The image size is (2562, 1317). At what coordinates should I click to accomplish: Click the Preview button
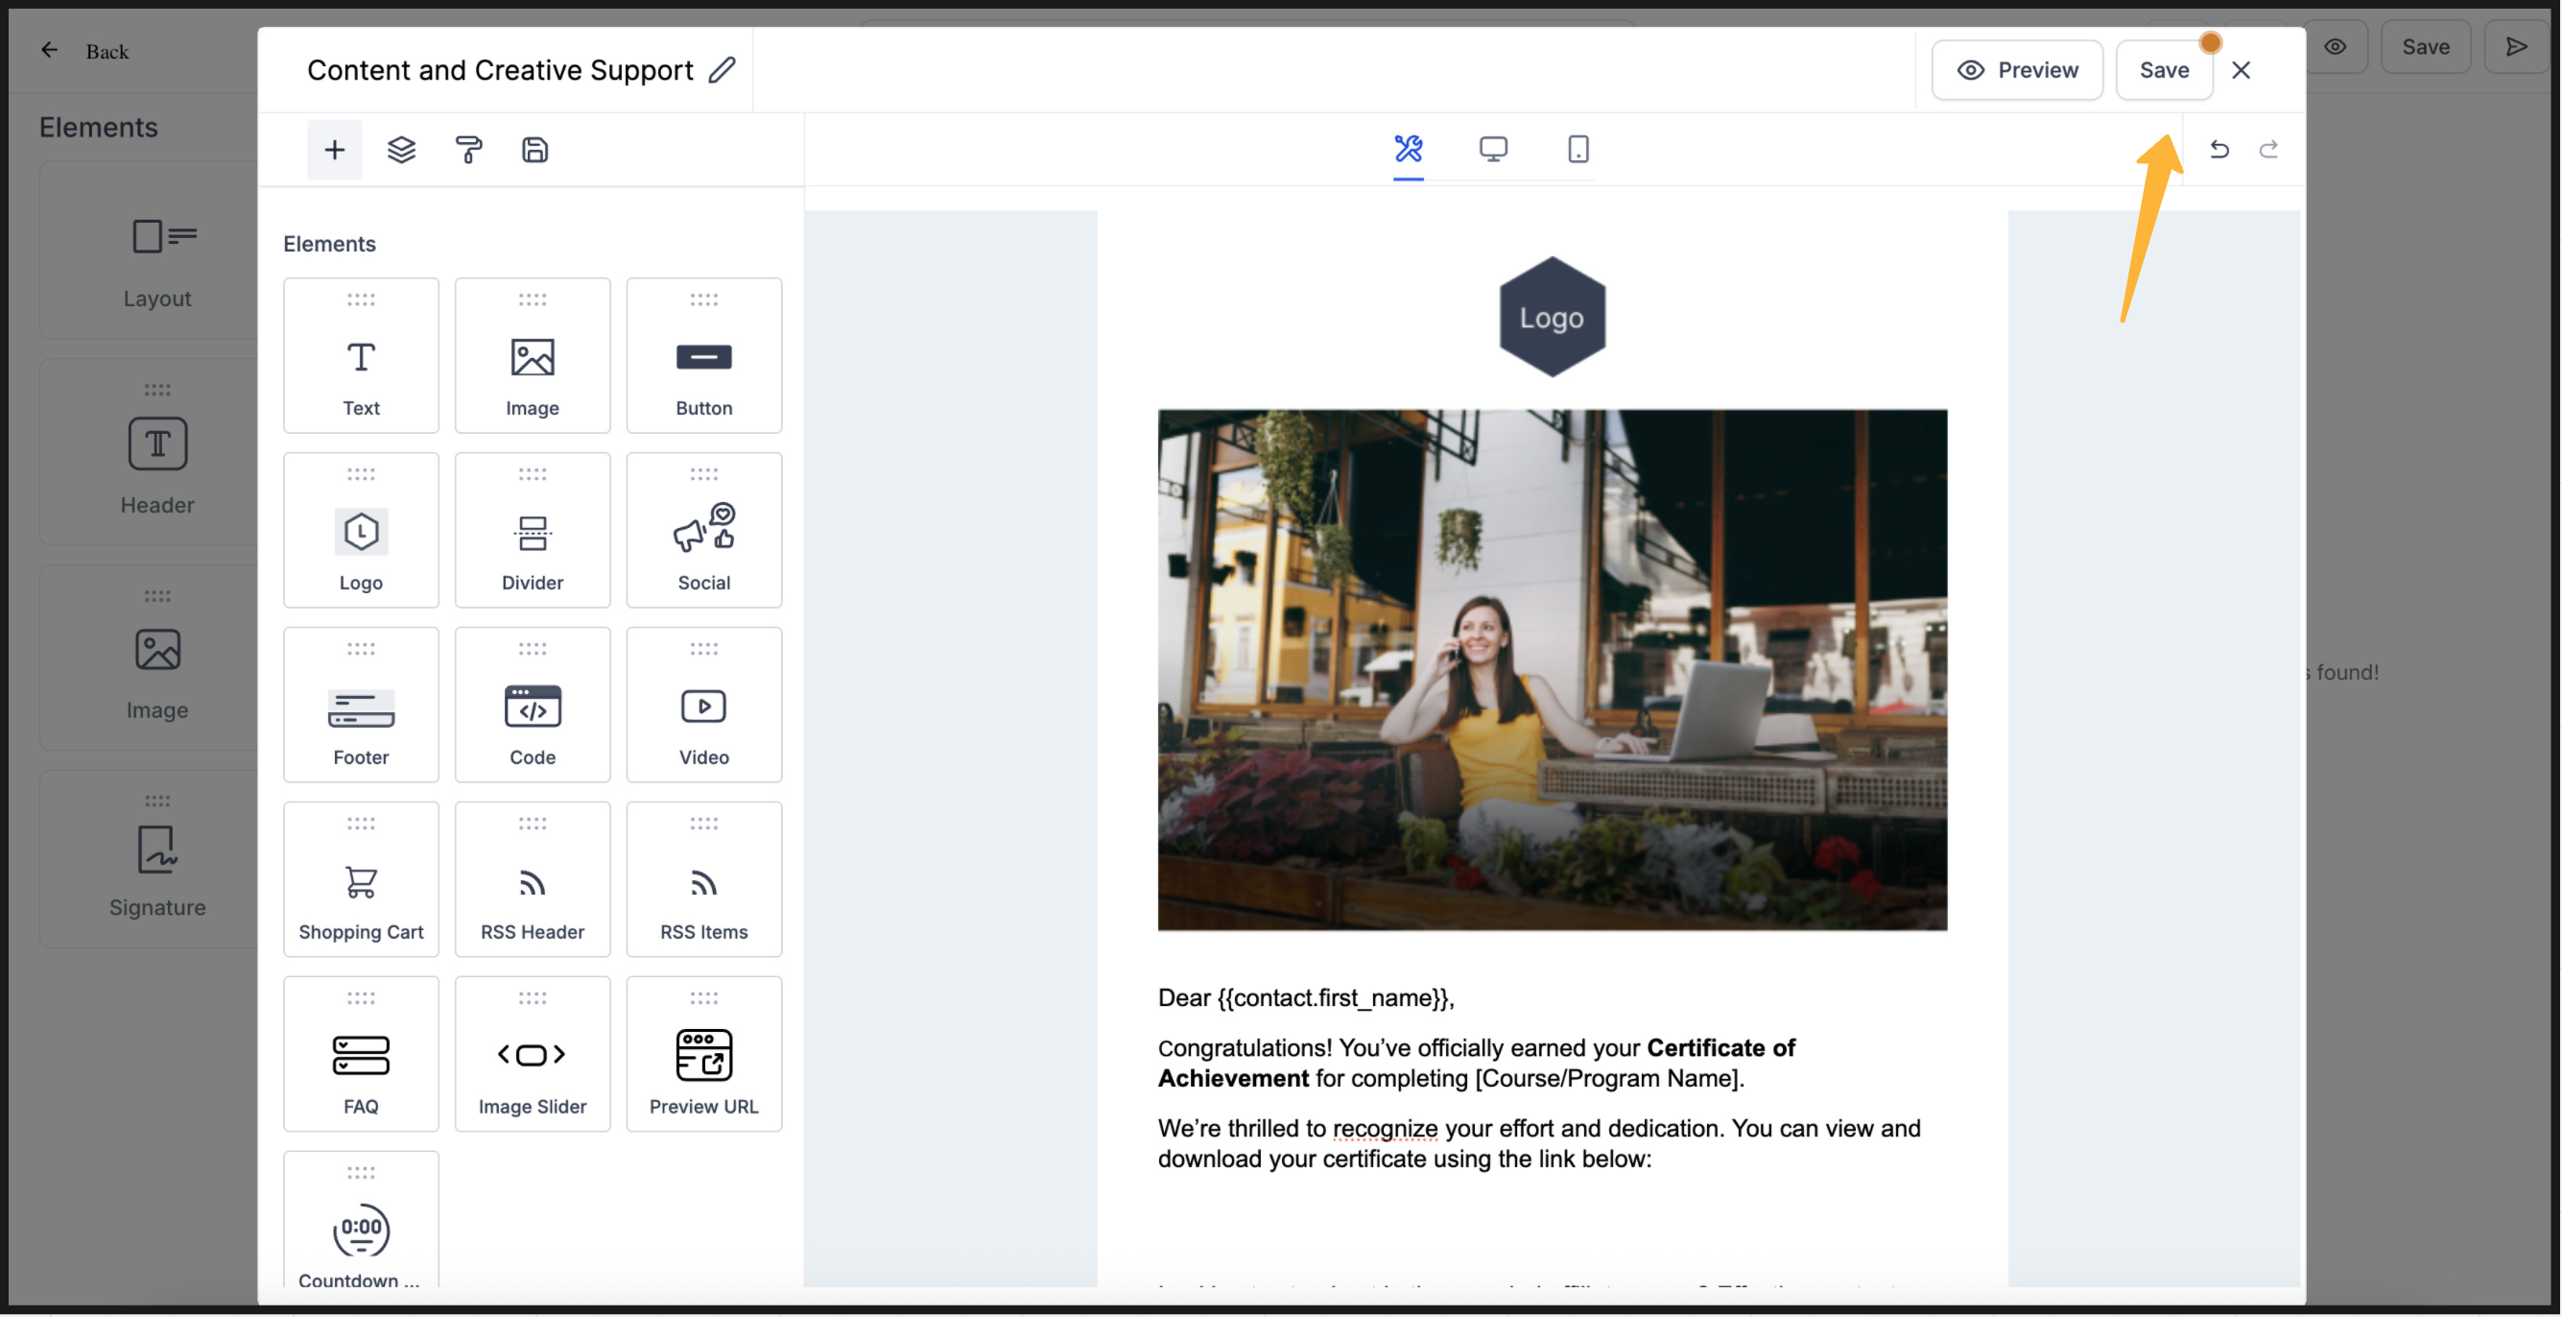click(x=2017, y=70)
